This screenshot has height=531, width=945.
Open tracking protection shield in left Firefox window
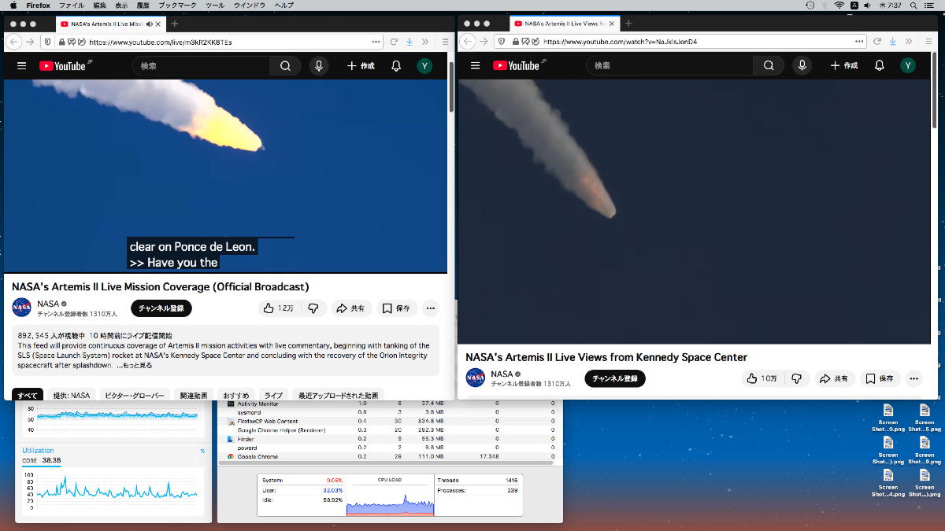(49, 42)
